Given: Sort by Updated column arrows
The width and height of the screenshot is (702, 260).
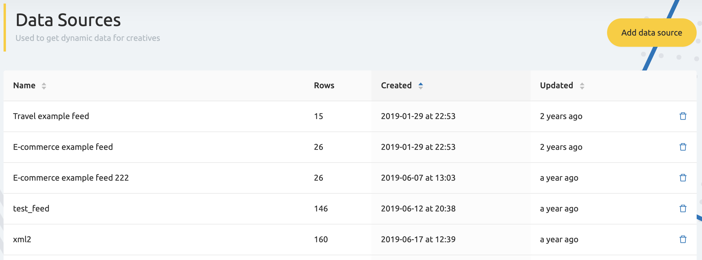Looking at the screenshot, I should [582, 86].
